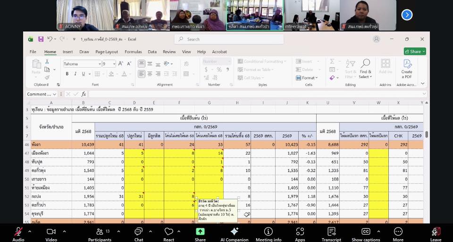The width and height of the screenshot is (453, 242).
Task: Click Create a PDF in Acrobat group
Action: (x=407, y=69)
